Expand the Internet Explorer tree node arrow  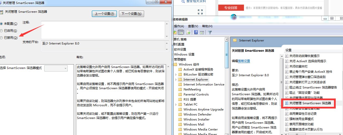click(x=176, y=79)
